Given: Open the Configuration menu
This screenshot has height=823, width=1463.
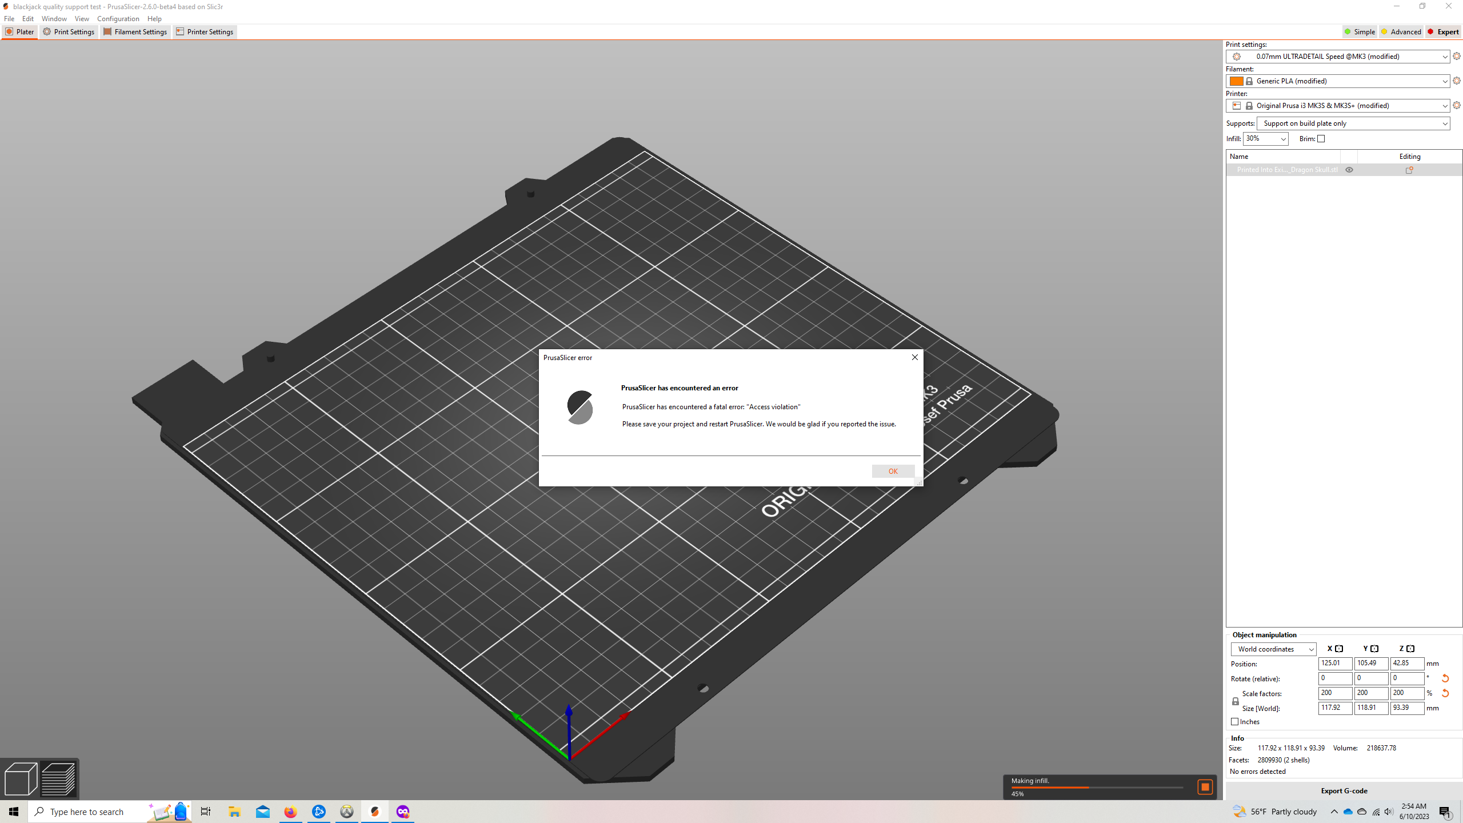Looking at the screenshot, I should (118, 19).
